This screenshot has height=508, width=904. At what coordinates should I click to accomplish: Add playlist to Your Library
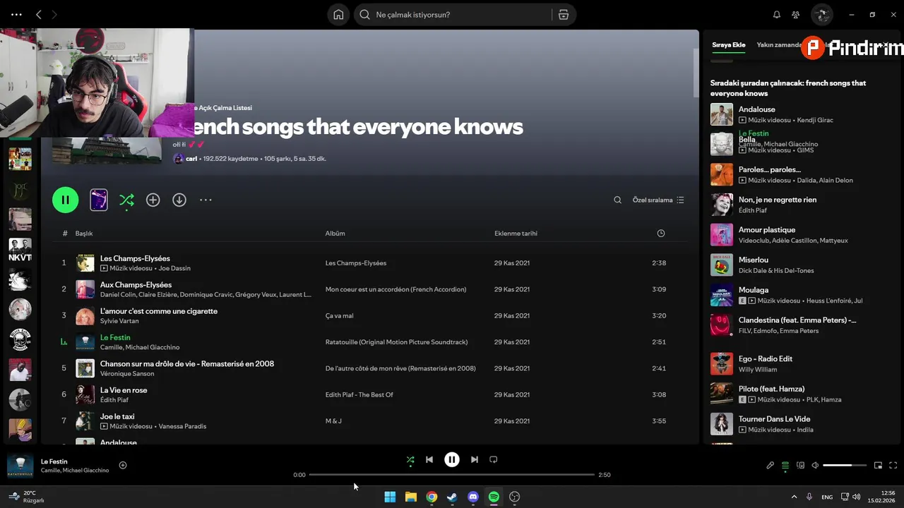(x=153, y=200)
